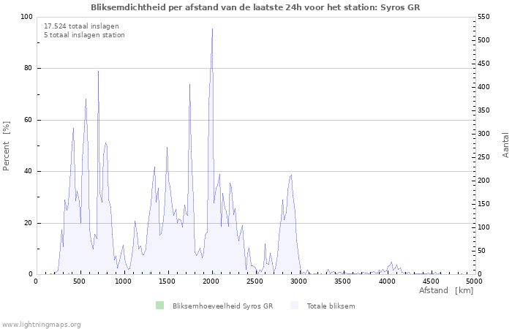Image resolution: width=512 pixels, height=329 pixels.
Task: Click the 100 tick on the percent axis
Action: click(27, 17)
